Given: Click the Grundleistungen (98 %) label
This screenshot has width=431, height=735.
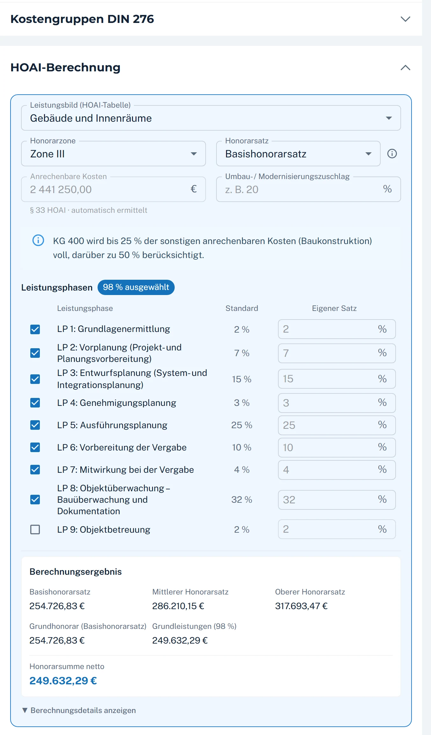Looking at the screenshot, I should tap(194, 626).
